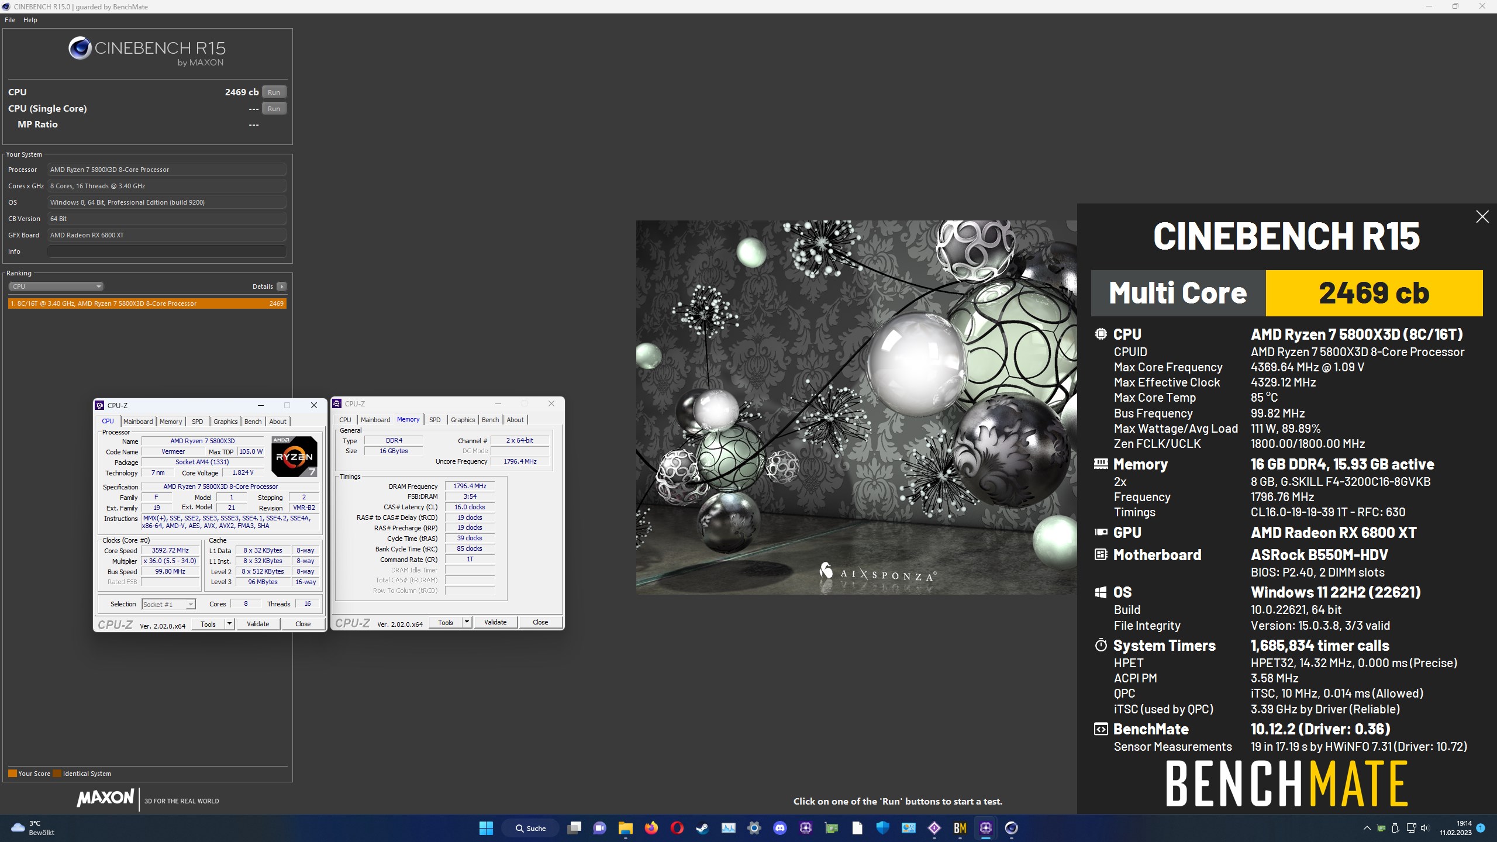This screenshot has height=842, width=1497.
Task: Open the volume speaker tray icon
Action: tap(1424, 828)
